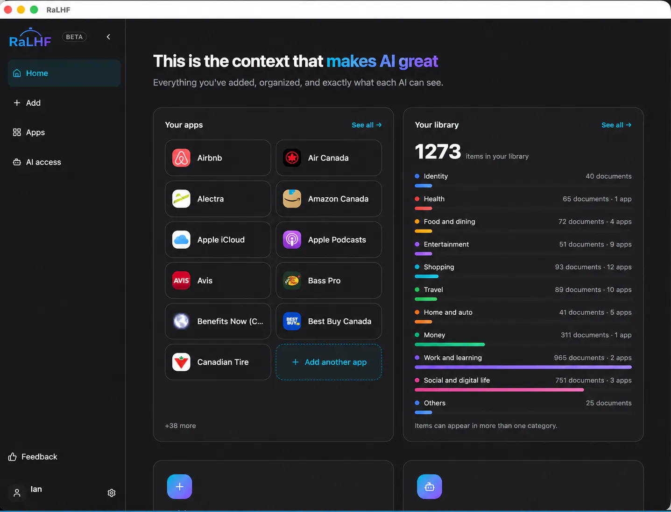Click the green macOS fullscreen window button
671x512 pixels.
click(x=34, y=10)
